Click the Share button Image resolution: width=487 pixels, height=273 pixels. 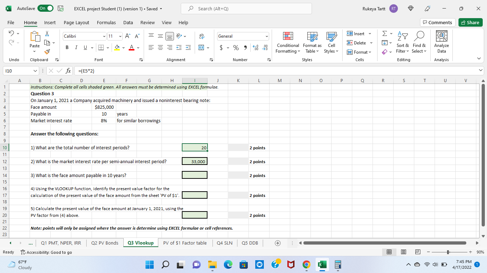tap(470, 22)
